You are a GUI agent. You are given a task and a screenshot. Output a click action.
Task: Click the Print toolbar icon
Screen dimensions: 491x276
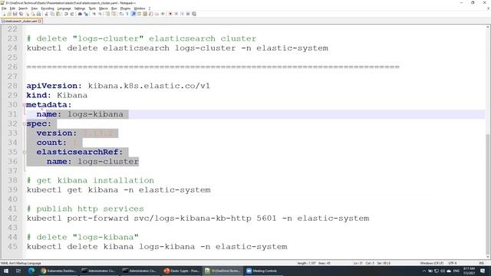tap(38, 14)
